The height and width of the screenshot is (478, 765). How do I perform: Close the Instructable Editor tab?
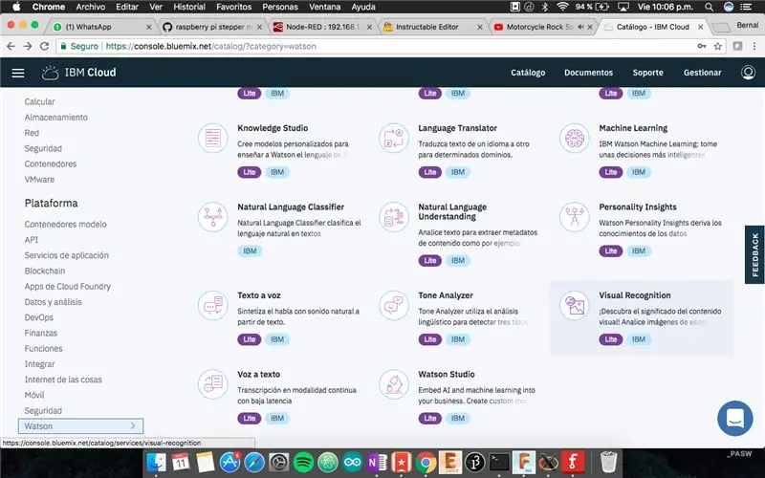(480, 27)
